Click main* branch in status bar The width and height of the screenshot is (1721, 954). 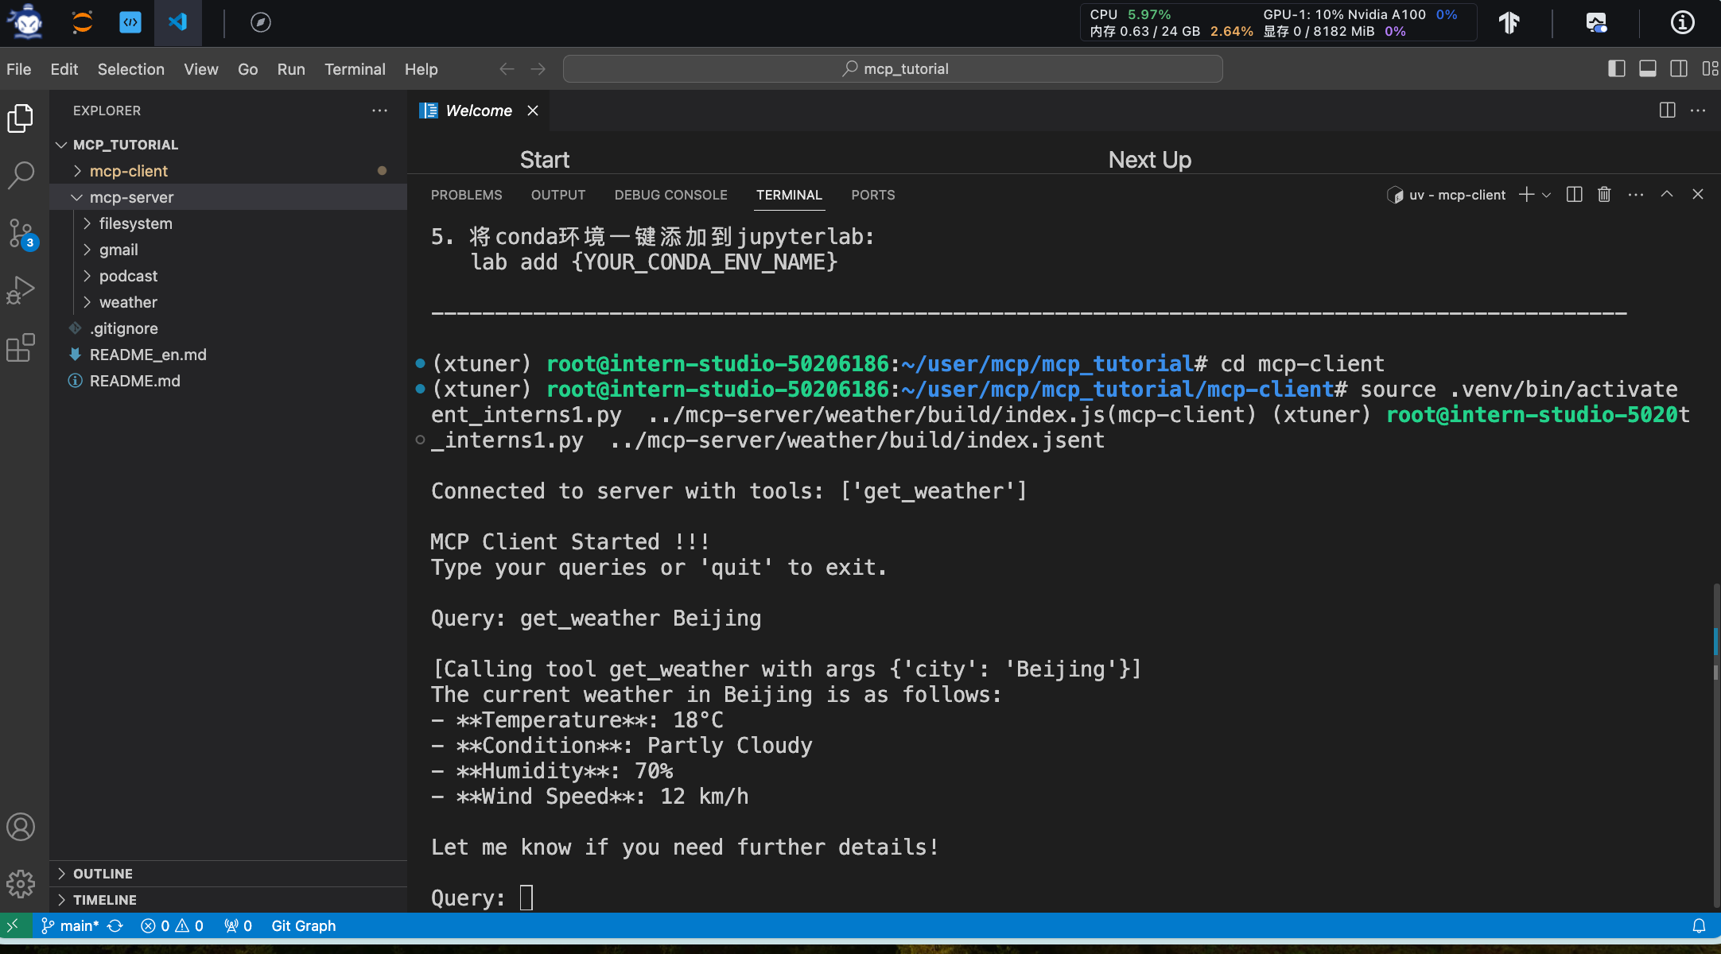[80, 925]
